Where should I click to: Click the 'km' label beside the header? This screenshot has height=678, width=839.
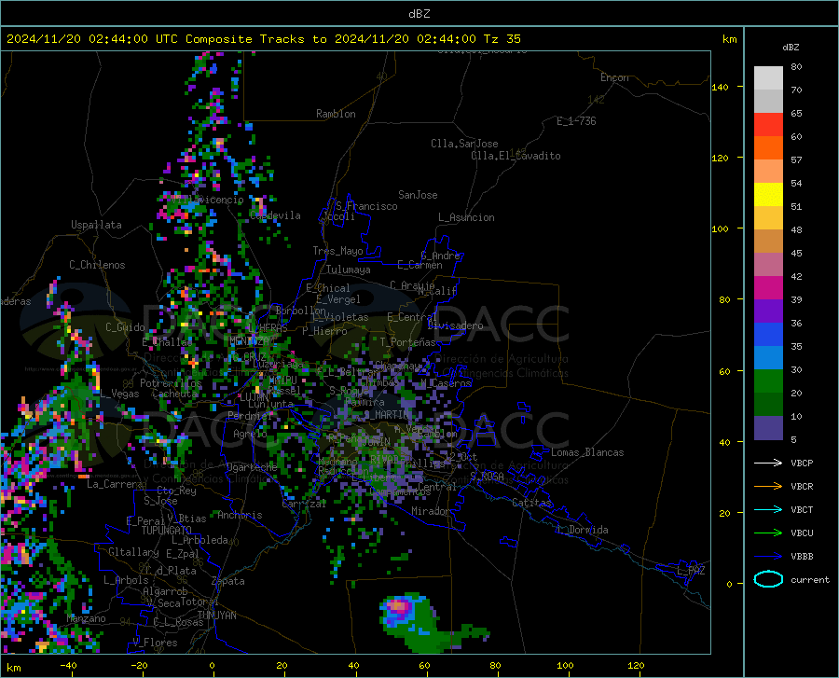(x=729, y=39)
